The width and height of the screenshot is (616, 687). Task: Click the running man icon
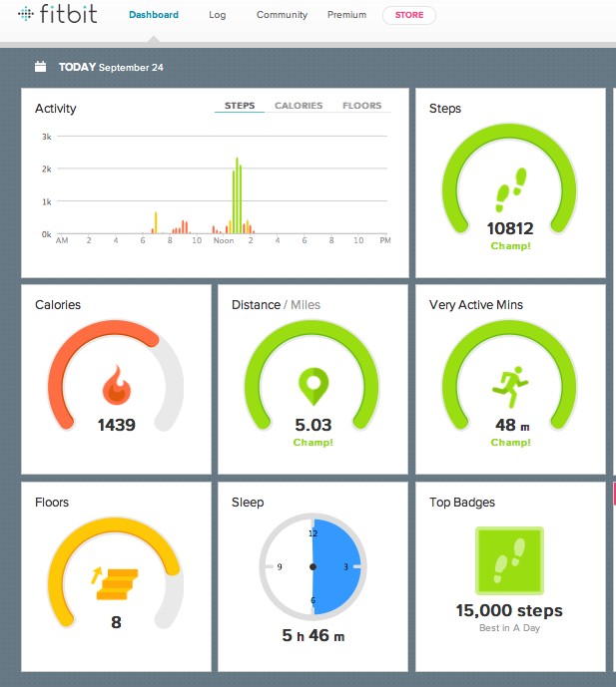coord(510,384)
